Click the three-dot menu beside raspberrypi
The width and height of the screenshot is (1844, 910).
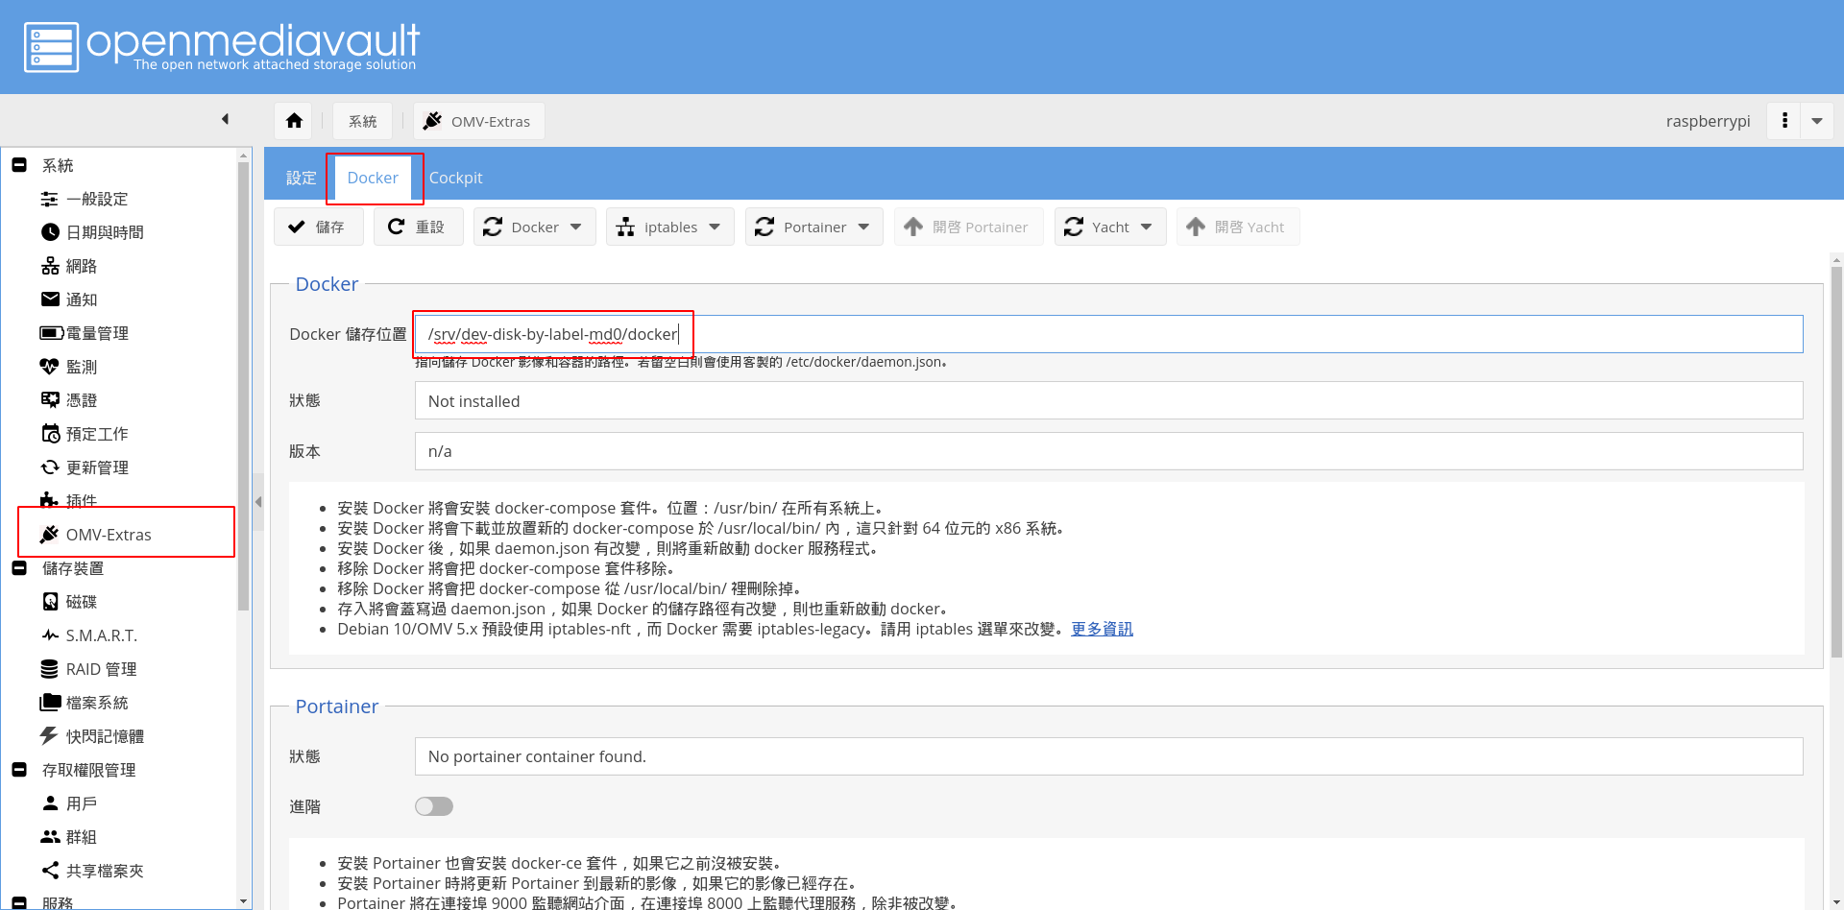tap(1784, 121)
